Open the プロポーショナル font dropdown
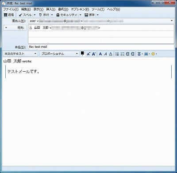 pyautogui.click(x=59, y=54)
